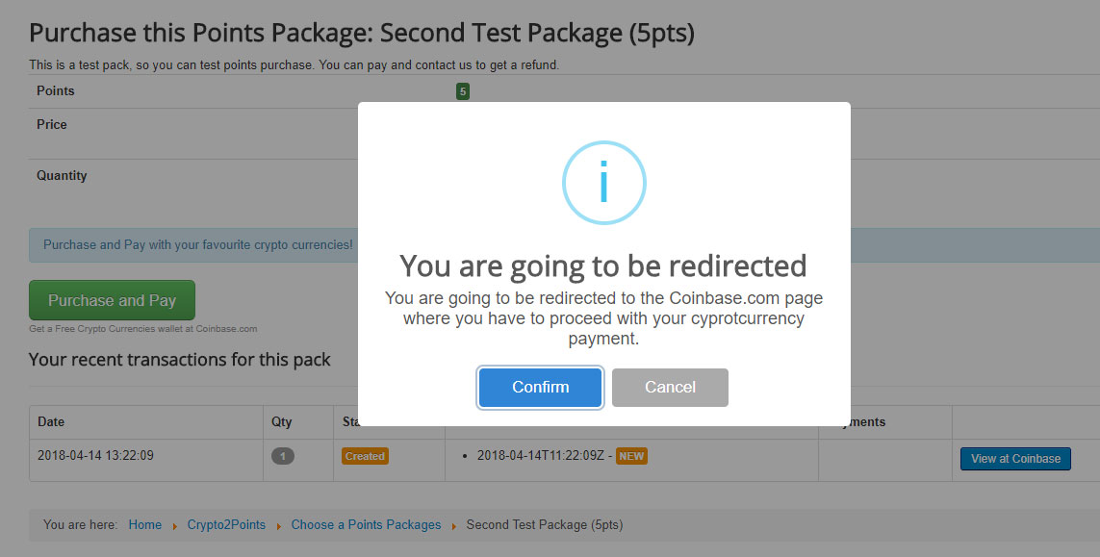Cancel the redirect dialog

pyautogui.click(x=670, y=388)
